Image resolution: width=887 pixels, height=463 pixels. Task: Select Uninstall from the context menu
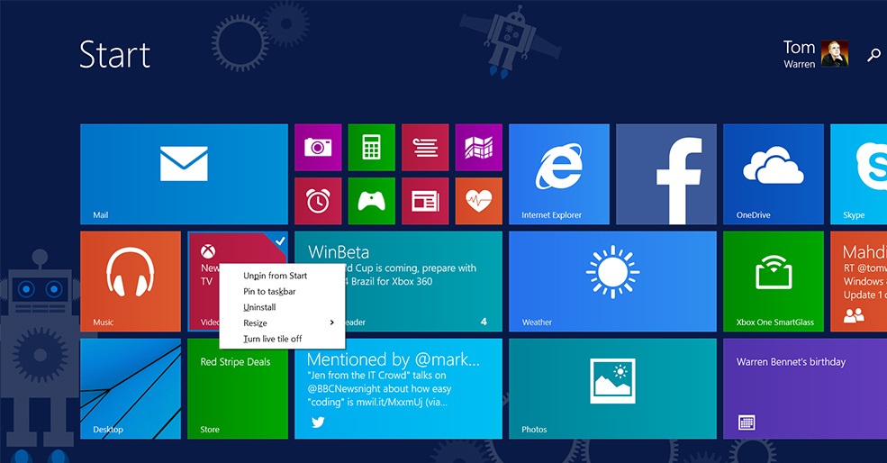click(x=259, y=307)
